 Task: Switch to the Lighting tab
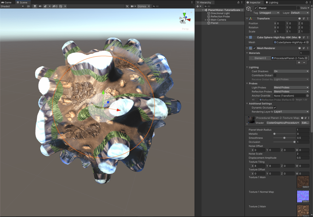click(271, 2)
